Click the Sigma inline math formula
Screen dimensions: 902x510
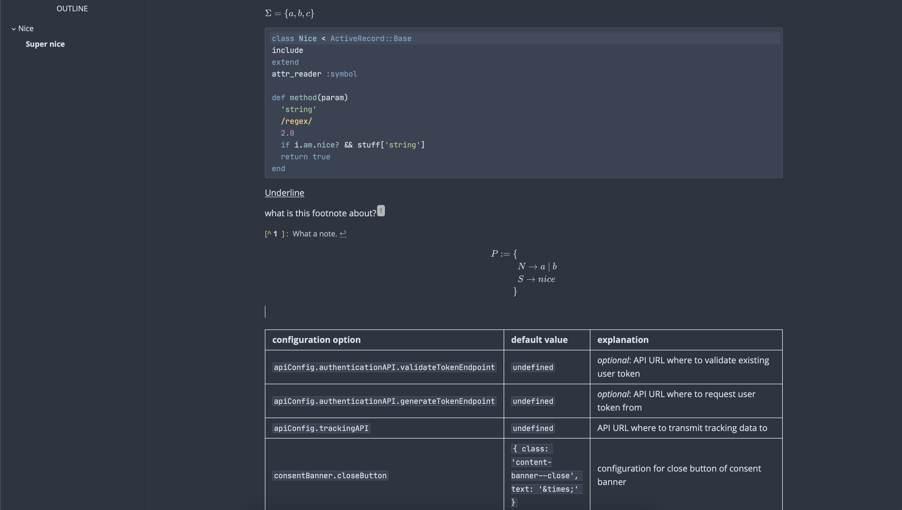[290, 14]
